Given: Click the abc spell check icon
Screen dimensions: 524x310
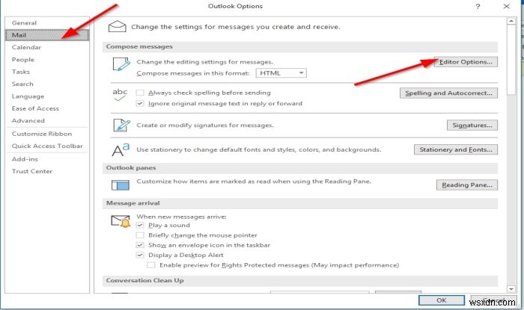Looking at the screenshot, I should point(120,95).
